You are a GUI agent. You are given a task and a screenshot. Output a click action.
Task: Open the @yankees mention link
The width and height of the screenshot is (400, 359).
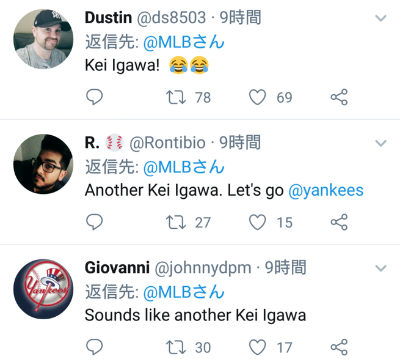tap(325, 190)
